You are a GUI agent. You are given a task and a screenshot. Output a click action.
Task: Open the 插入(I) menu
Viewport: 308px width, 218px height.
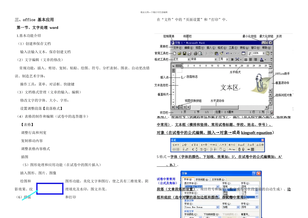point(211,48)
